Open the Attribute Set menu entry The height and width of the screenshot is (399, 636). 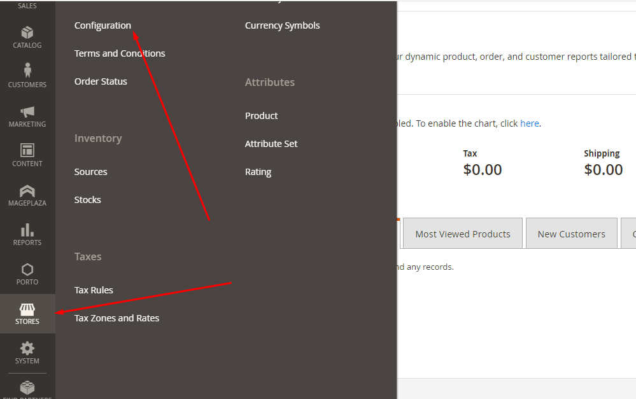click(x=271, y=144)
